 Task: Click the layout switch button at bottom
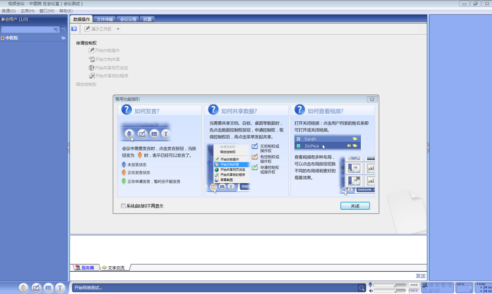(x=48, y=288)
